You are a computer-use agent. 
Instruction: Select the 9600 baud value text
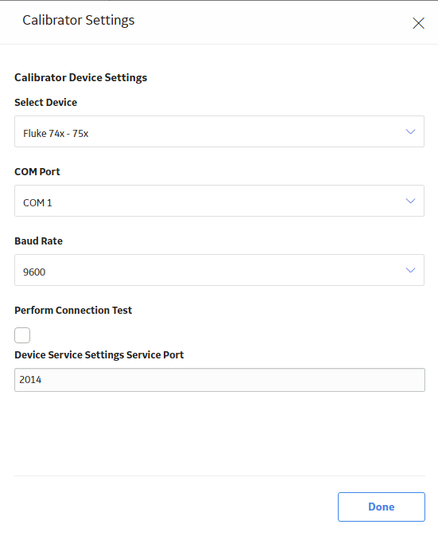[x=34, y=272]
